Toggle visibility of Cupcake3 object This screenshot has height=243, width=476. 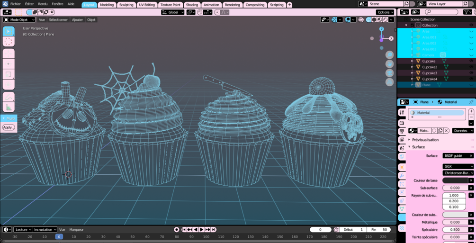tap(471, 73)
